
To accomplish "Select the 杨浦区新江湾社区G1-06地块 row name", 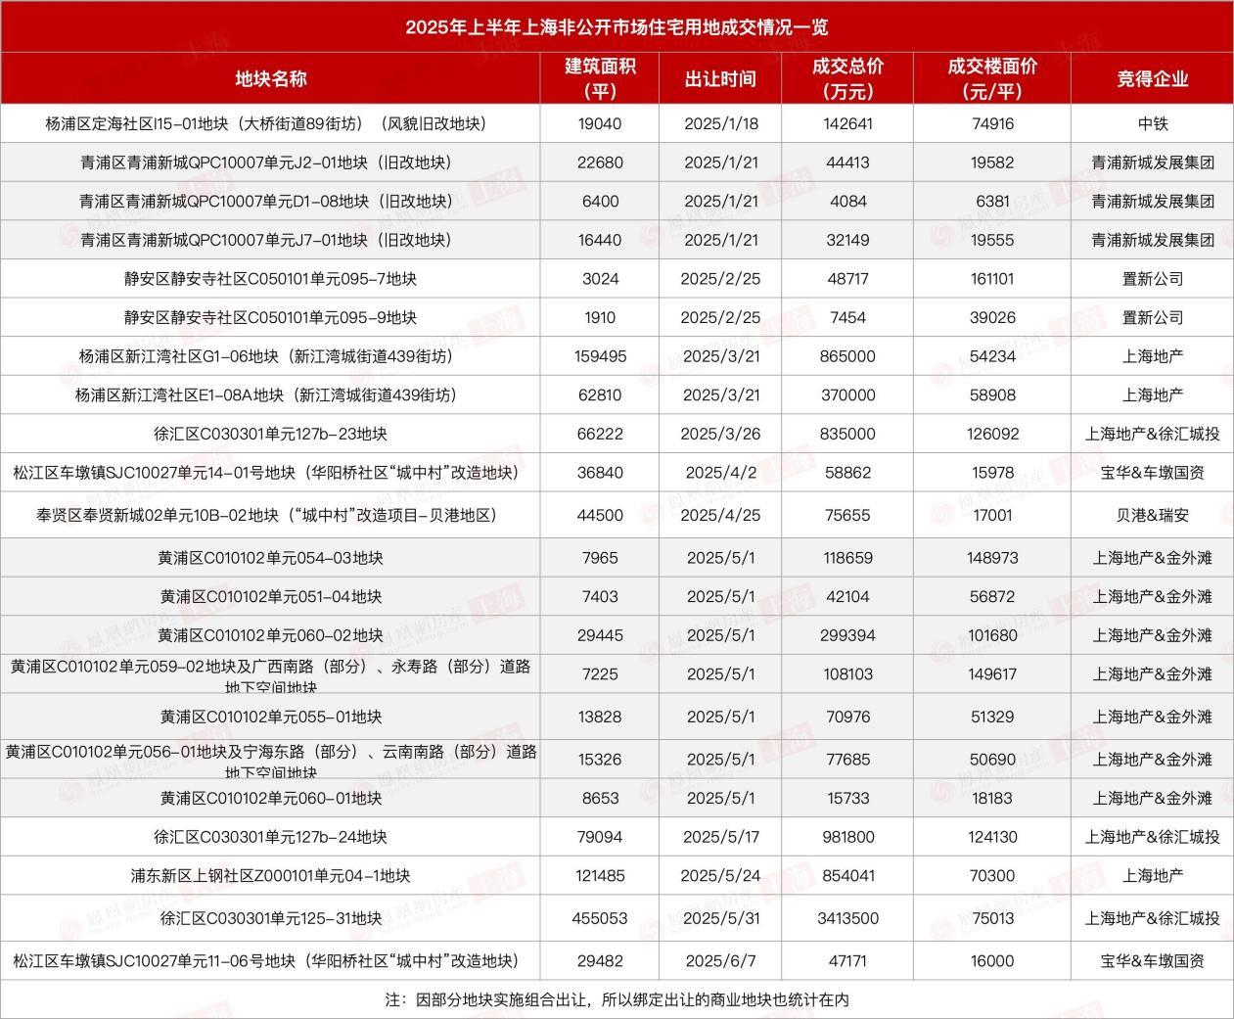I will [266, 356].
